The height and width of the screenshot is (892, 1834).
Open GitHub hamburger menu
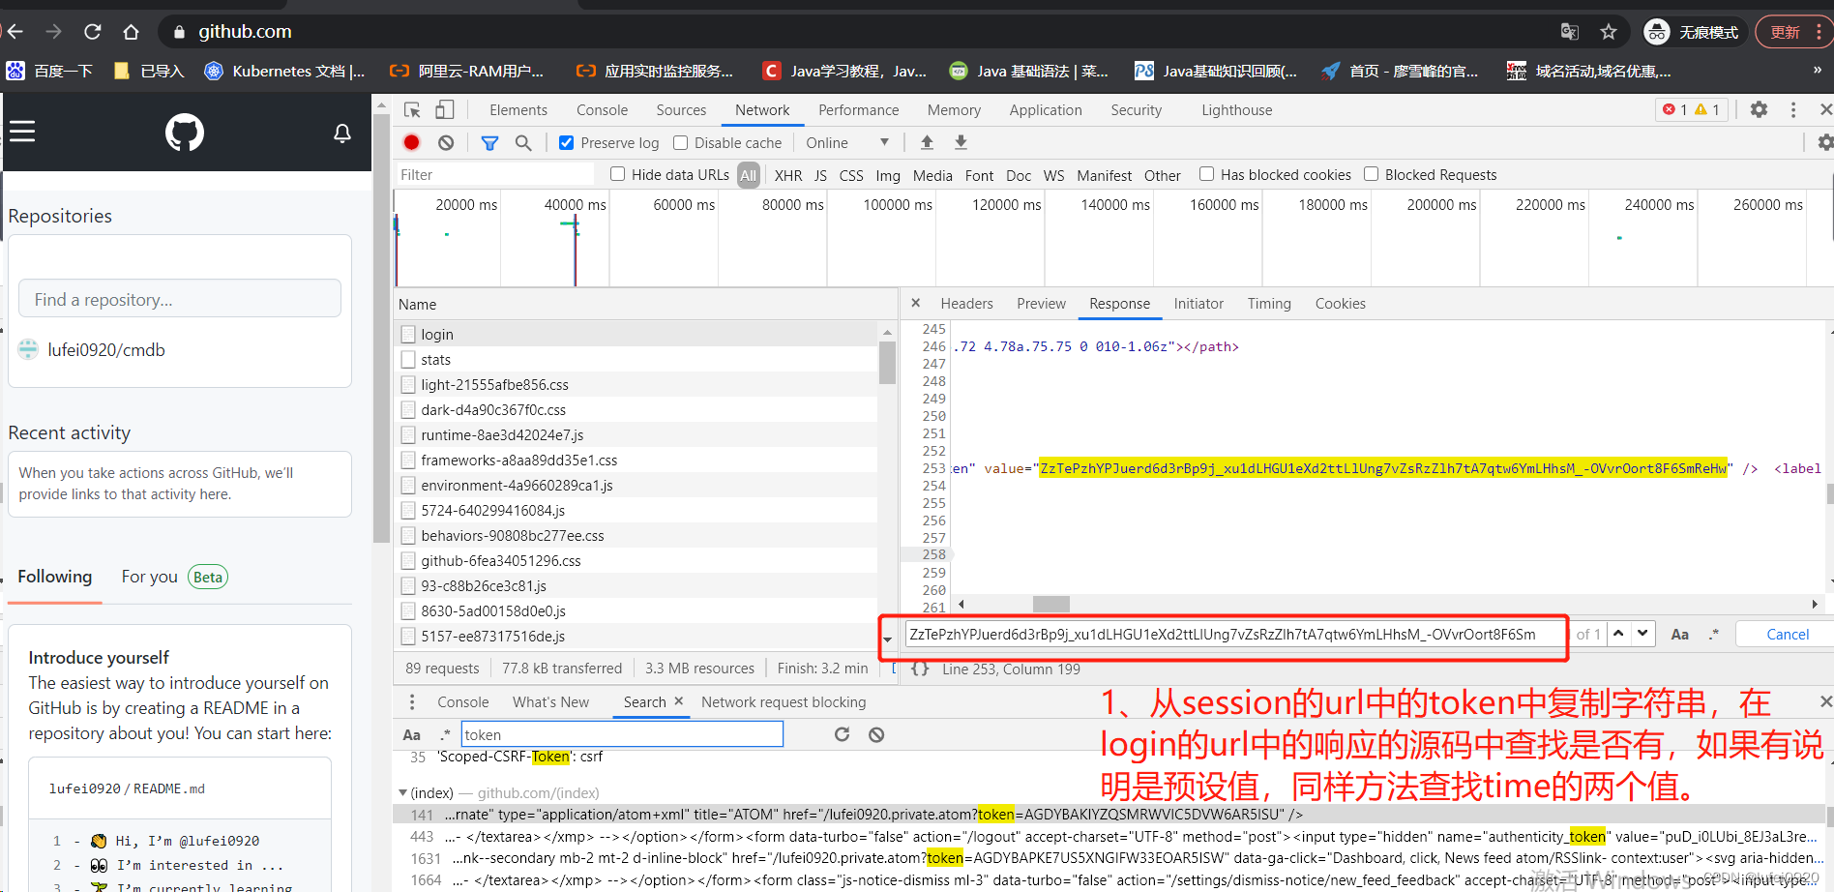(22, 132)
